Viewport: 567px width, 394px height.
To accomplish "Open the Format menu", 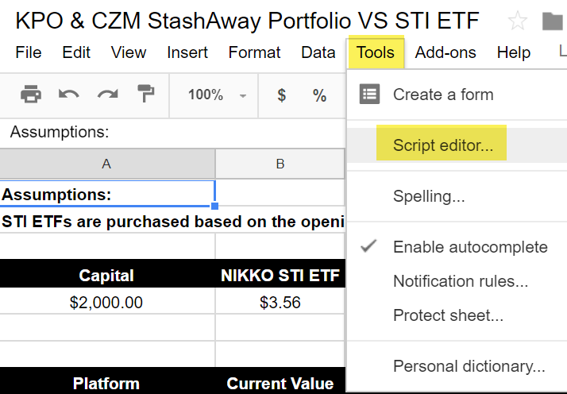I will click(254, 52).
